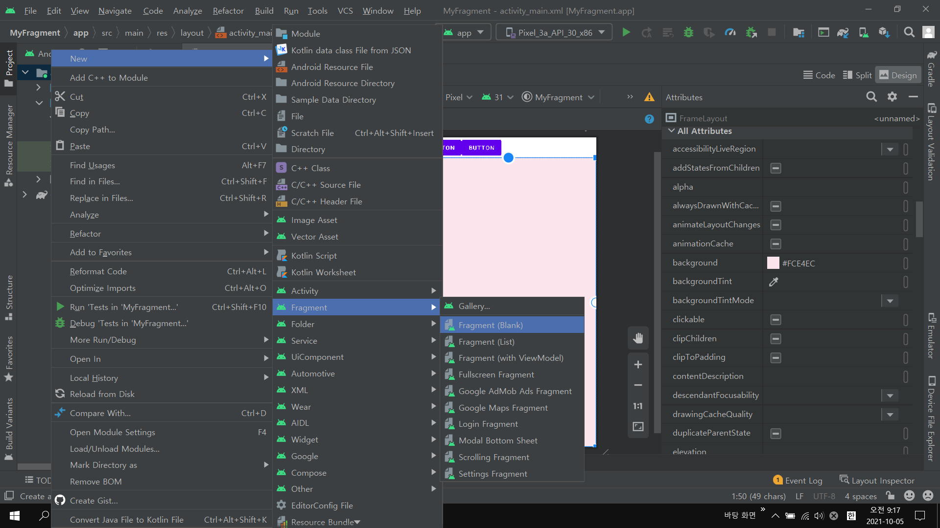Open the Windows notification center icon
940x528 pixels.
(920, 516)
